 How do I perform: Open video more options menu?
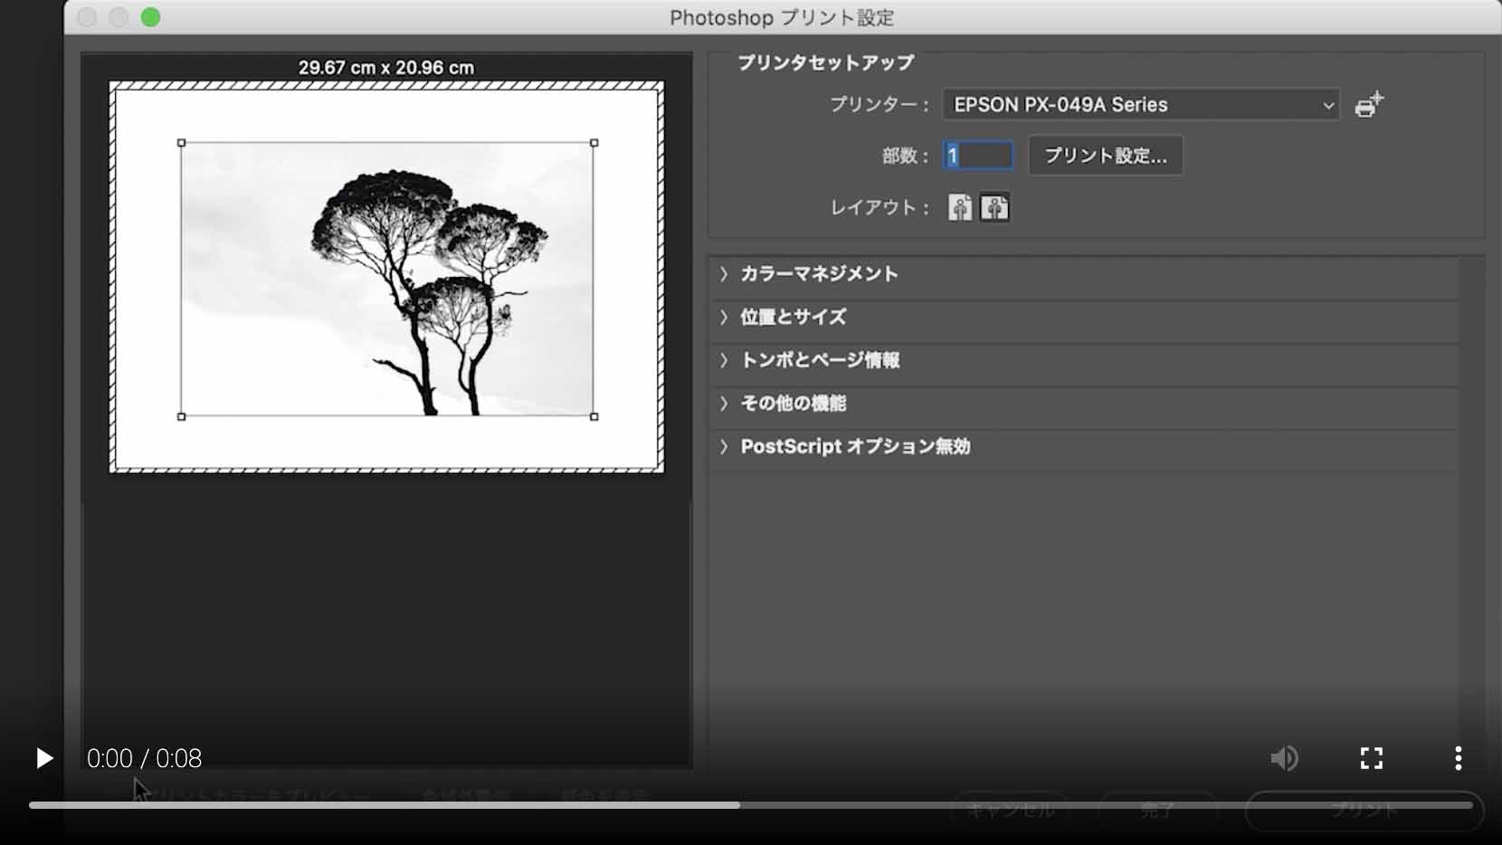[1458, 758]
